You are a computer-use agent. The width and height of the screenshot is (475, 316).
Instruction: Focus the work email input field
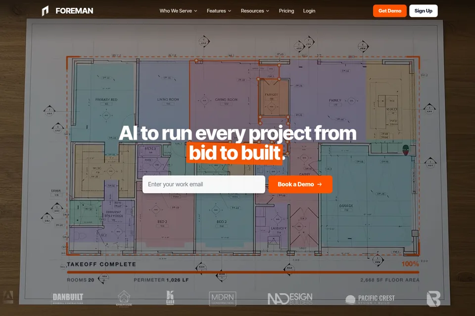coord(203,184)
